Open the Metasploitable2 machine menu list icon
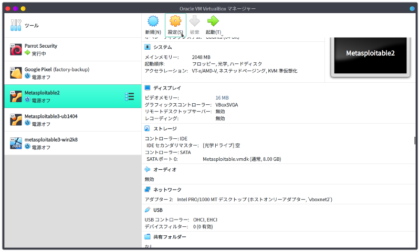Screen dimensions: 420x252 pyautogui.click(x=129, y=96)
